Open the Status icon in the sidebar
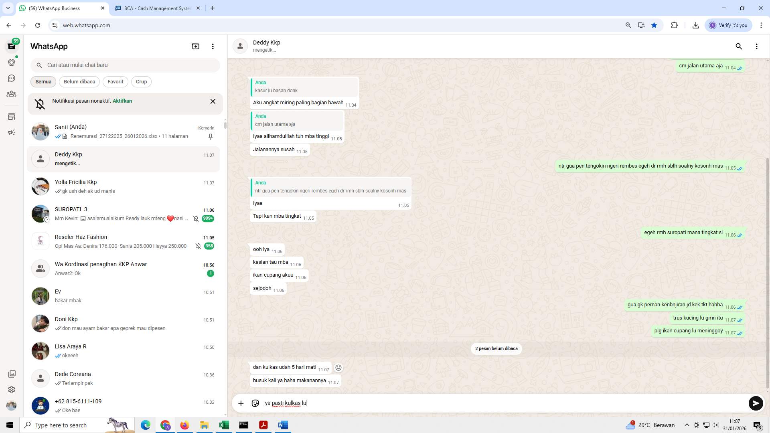 12,62
